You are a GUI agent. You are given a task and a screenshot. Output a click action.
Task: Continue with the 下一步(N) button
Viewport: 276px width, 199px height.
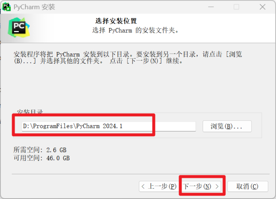201,186
